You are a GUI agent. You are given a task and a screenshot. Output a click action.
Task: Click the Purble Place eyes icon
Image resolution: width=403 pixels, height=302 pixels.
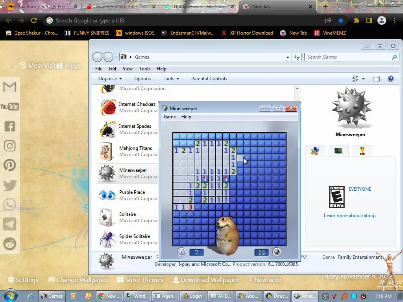107,195
